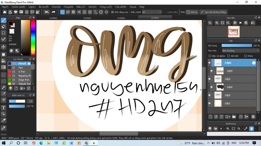261x146 pixels.
Task: Click the export/share icon in toolbar
Action: pos(10,12)
